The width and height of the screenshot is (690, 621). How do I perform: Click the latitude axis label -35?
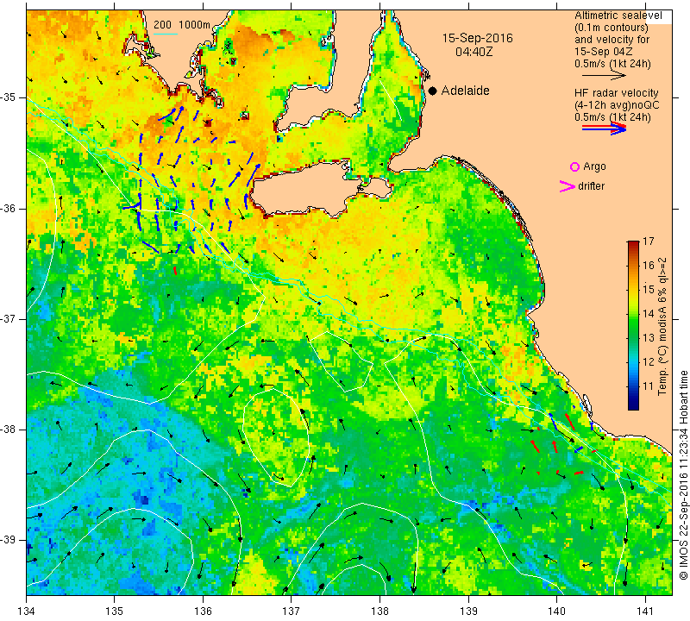click(x=9, y=97)
